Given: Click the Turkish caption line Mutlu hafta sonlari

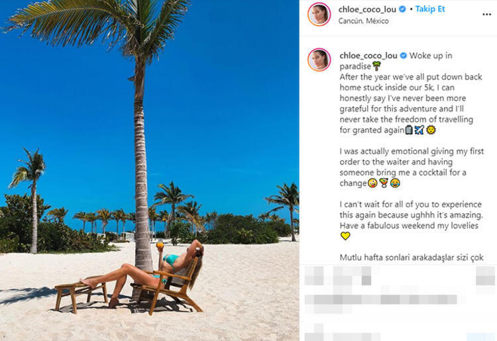Looking at the screenshot, I should click(x=412, y=258).
